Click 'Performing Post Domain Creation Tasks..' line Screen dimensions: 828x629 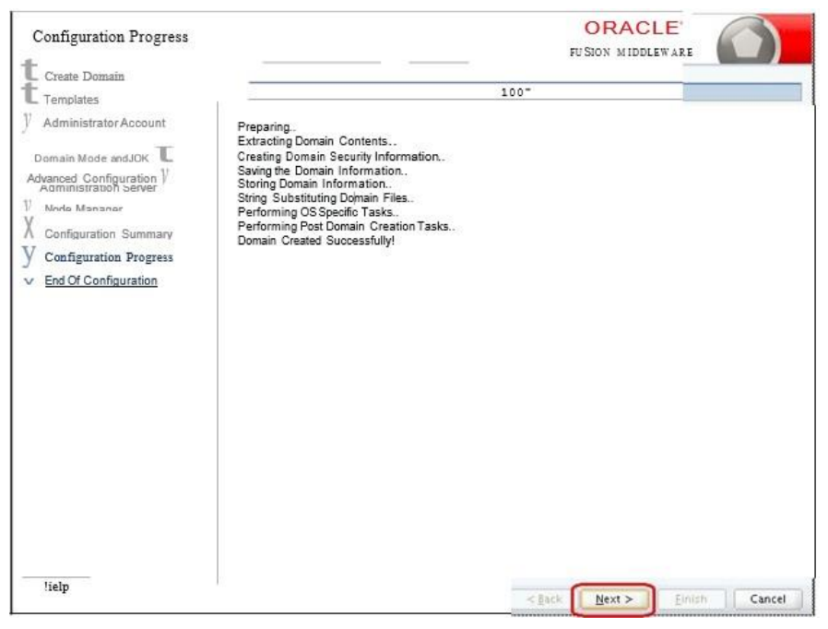[x=346, y=227]
